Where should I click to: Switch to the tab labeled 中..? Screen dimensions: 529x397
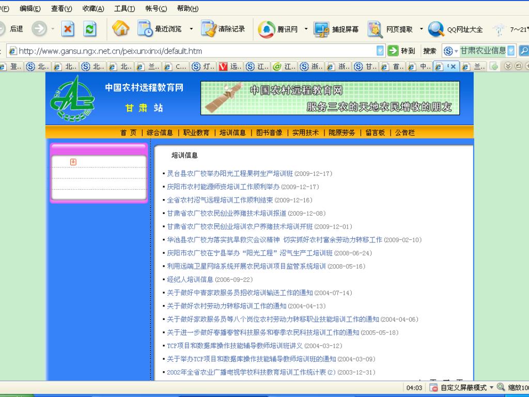pos(419,67)
